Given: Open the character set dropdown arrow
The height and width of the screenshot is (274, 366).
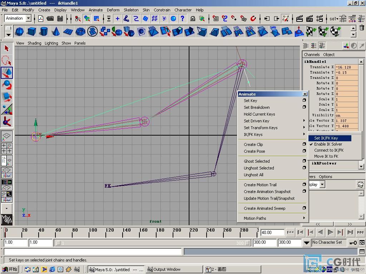Looking at the screenshot, I should (x=306, y=243).
